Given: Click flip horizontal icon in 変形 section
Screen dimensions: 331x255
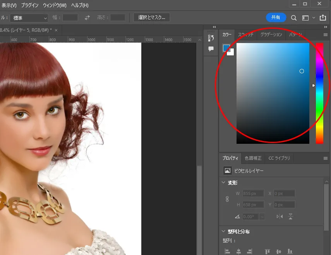Looking at the screenshot, I should (280, 217).
